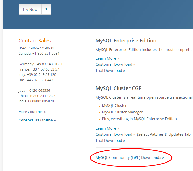Viewport: 193px width, 171px height.
Task: Open Learn More under MySQL Cluster CGE
Action: (107, 128)
